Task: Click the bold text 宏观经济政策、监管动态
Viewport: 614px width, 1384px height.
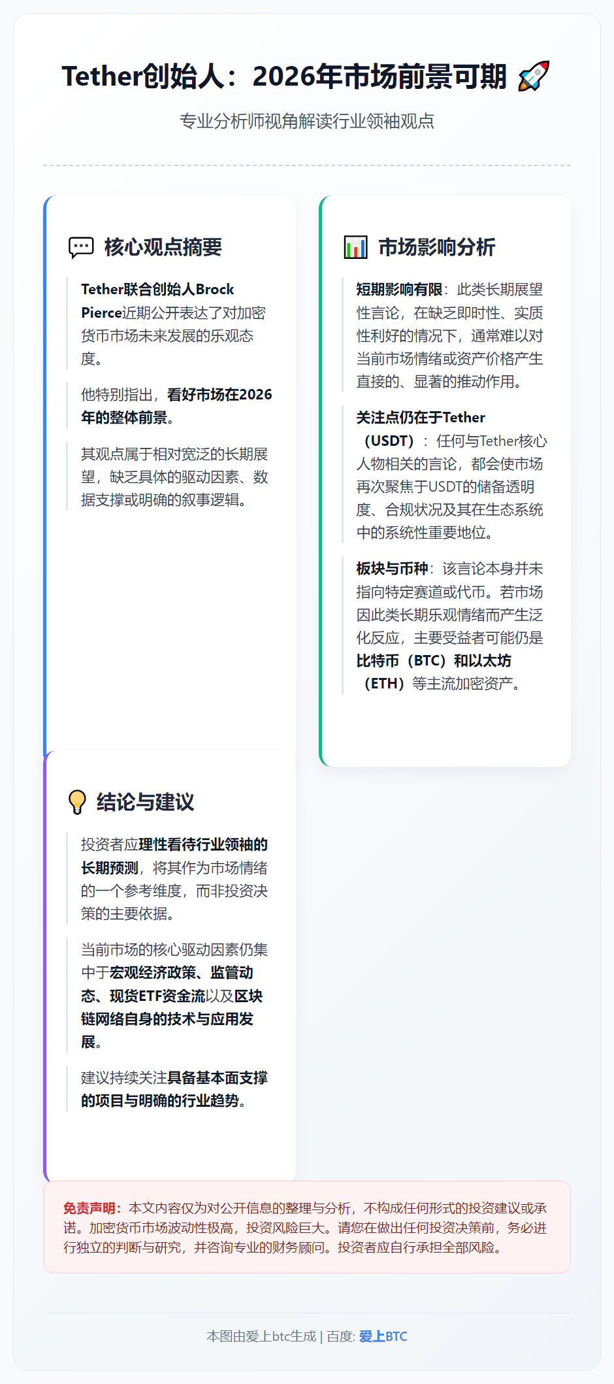Action: (x=167, y=985)
